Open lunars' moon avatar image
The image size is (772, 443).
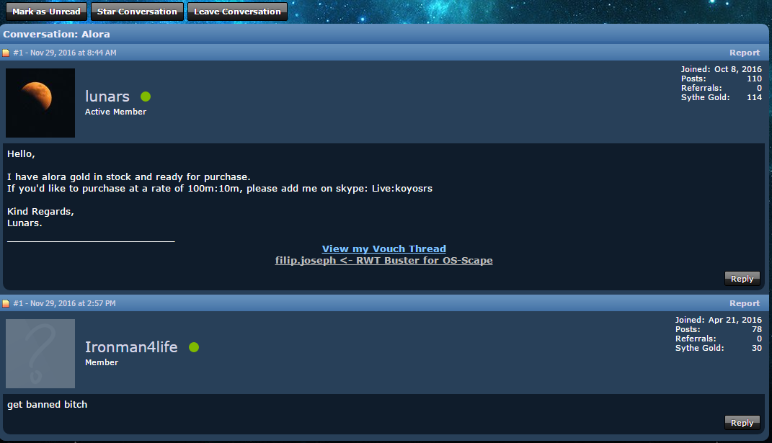(x=40, y=103)
